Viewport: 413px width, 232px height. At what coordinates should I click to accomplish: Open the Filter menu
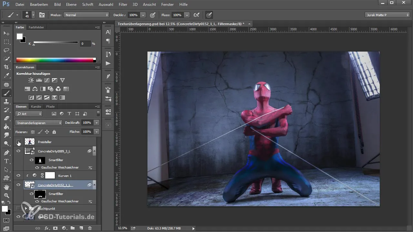[123, 5]
